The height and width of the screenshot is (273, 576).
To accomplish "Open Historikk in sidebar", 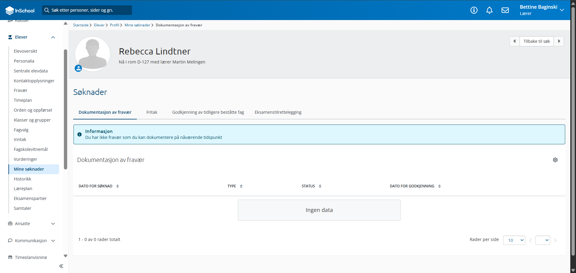I will coord(22,179).
